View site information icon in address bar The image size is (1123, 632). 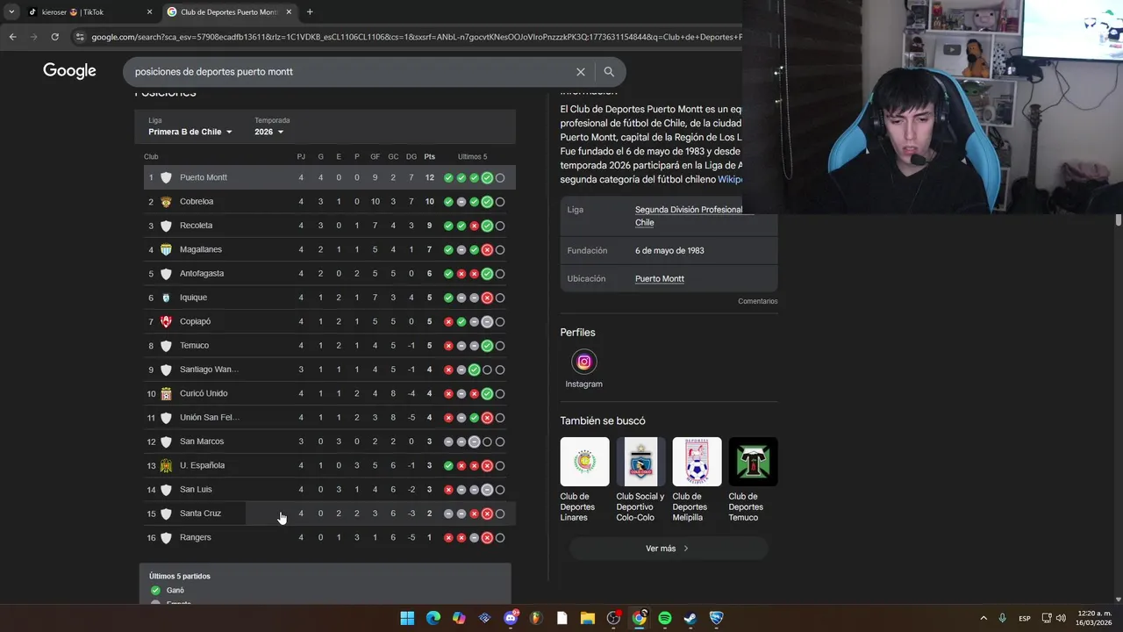click(81, 37)
